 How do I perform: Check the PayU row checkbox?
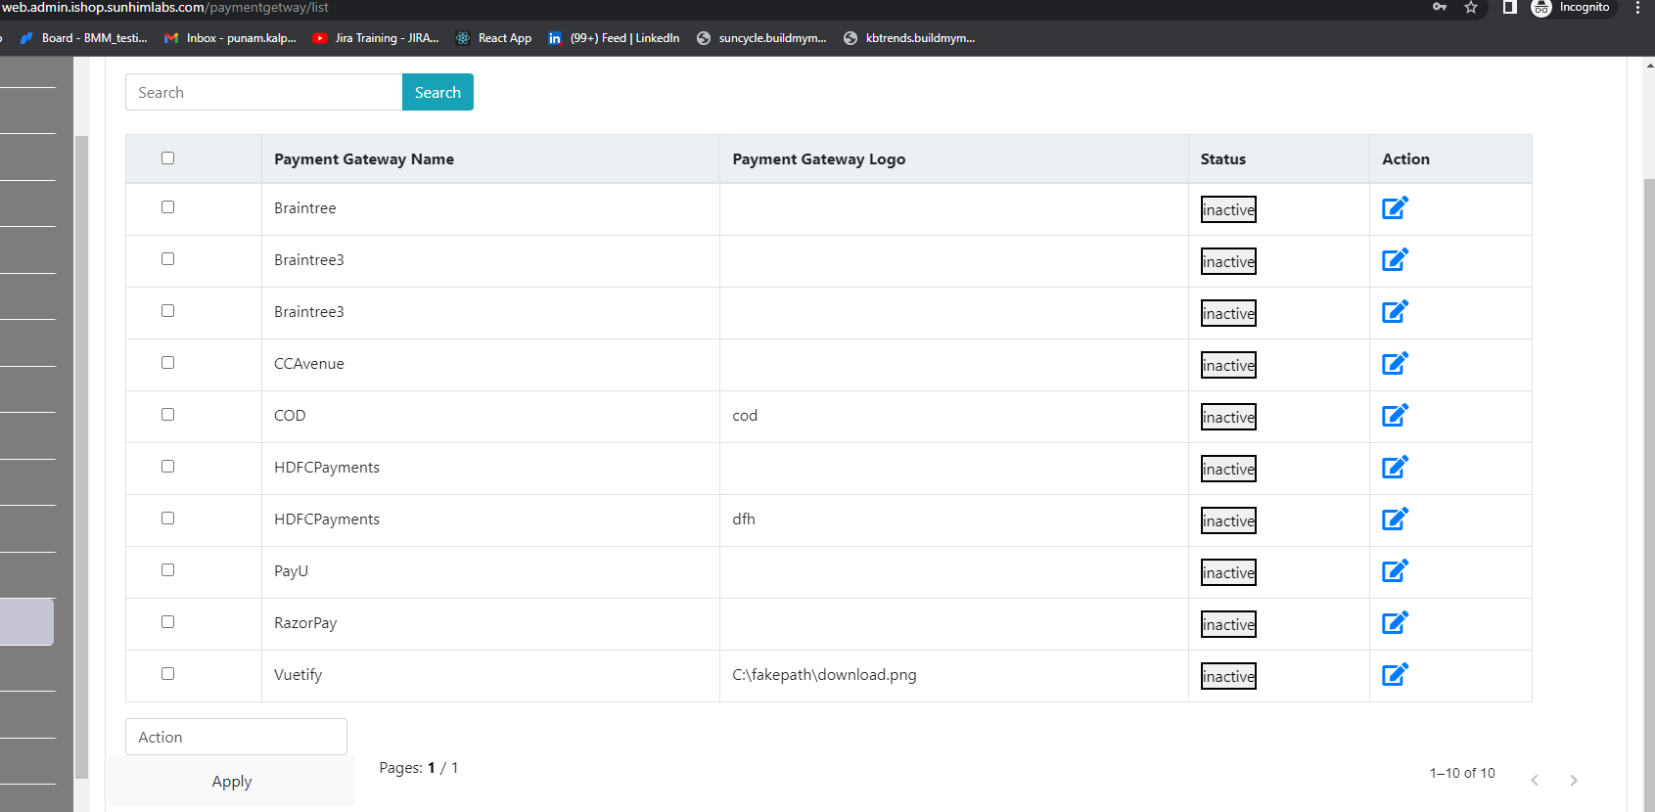point(167,570)
